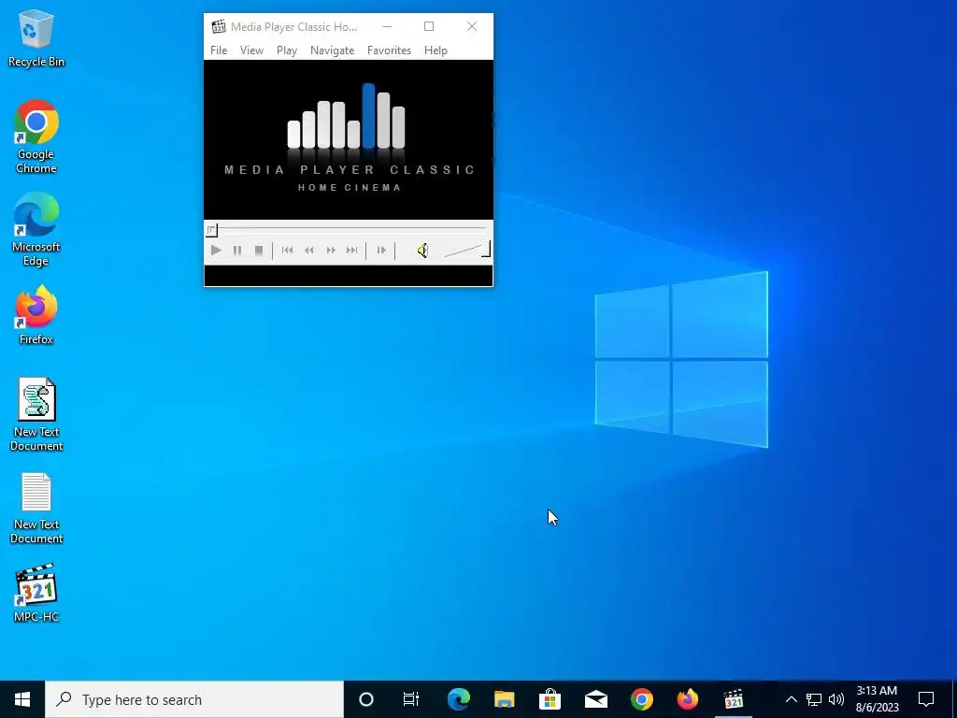Click the MPC-HC title bar app icon
The image size is (957, 718).
(x=219, y=27)
